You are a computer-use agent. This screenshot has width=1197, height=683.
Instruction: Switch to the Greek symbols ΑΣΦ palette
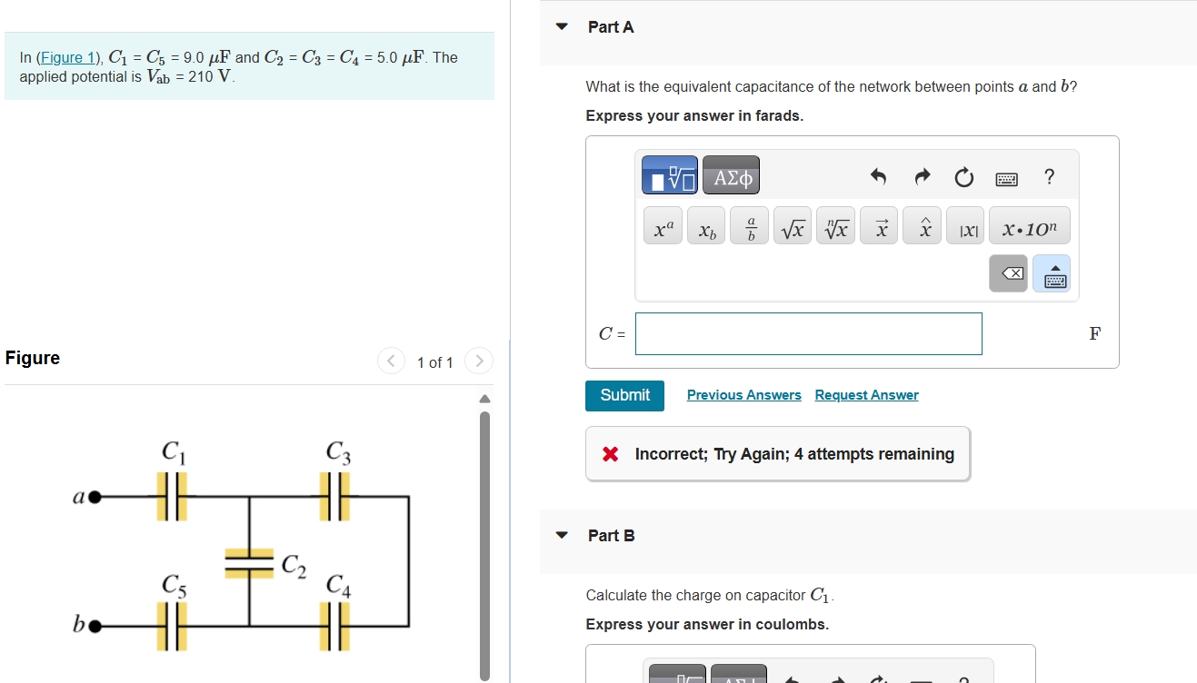coord(731,175)
